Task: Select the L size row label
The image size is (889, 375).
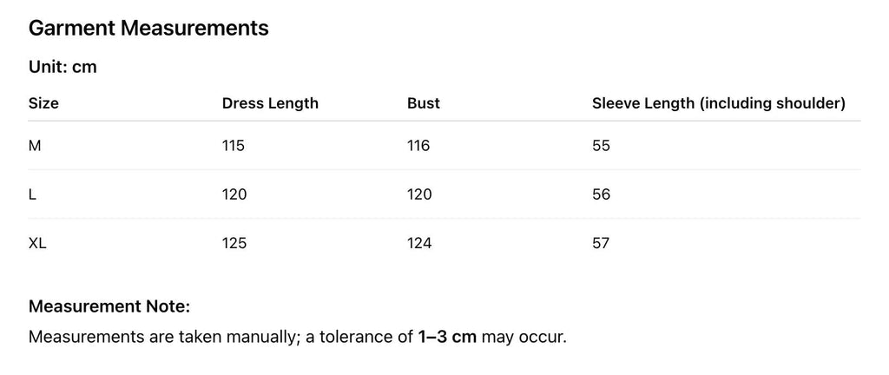Action: [x=32, y=194]
